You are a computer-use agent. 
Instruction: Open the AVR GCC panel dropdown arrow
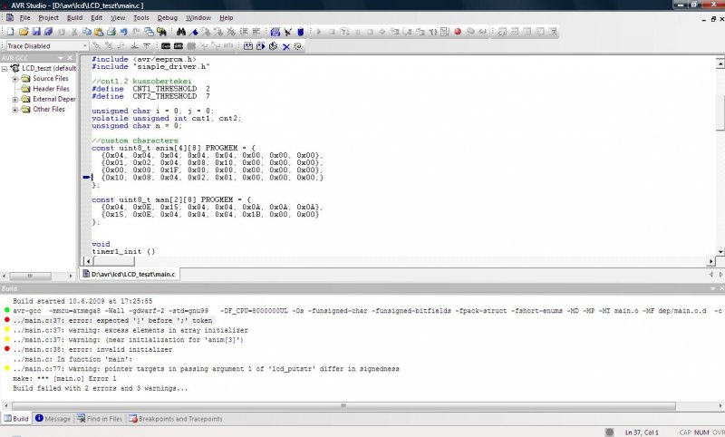click(61, 58)
